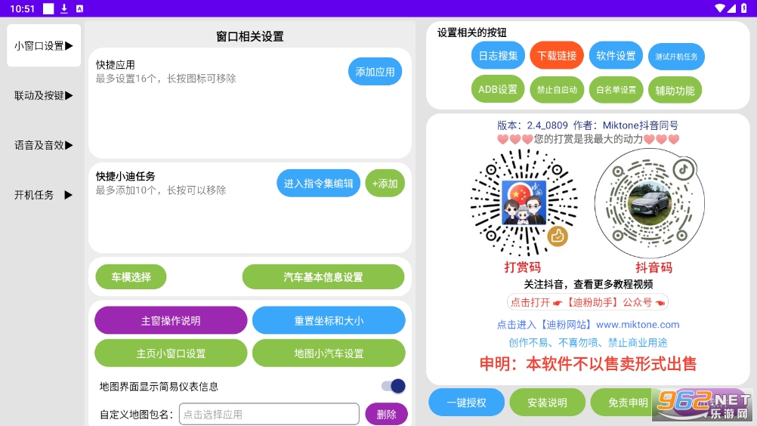Switch to the 联动及按键 sidebar tab
Viewport: 757px width, 426px height.
pyautogui.click(x=44, y=95)
